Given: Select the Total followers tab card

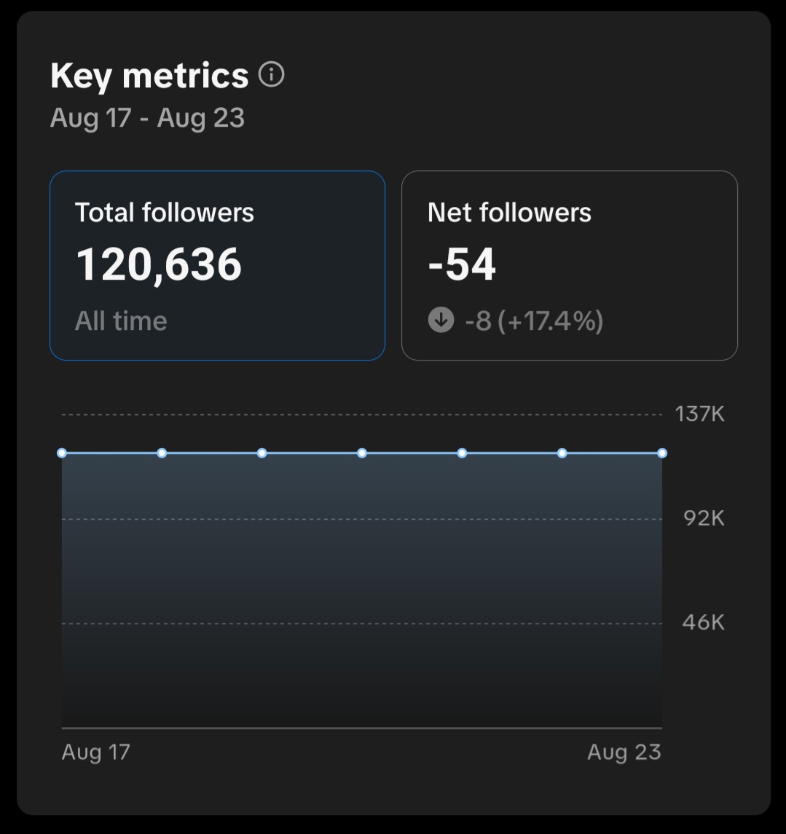Looking at the screenshot, I should click(217, 265).
